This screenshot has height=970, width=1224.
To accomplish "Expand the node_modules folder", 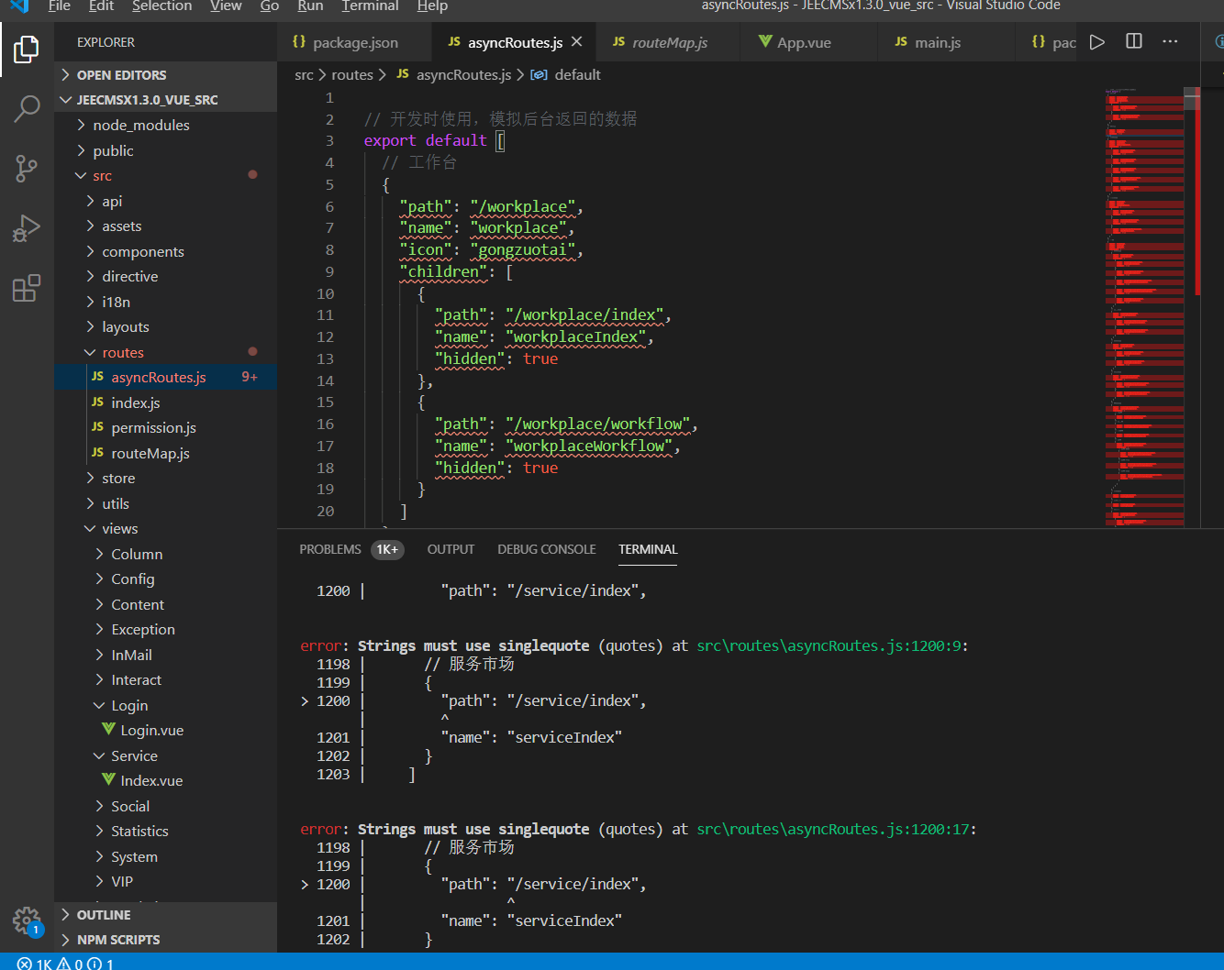I will [x=140, y=126].
